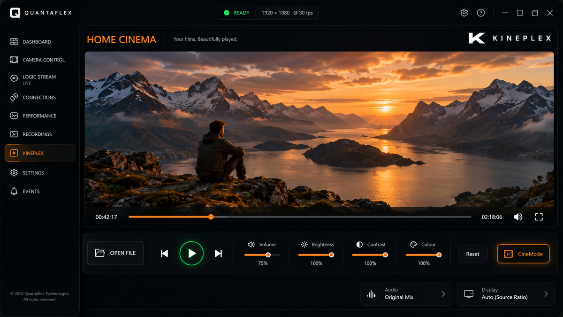Open Settings from the sidebar
563x317 pixels.
[x=40, y=173]
